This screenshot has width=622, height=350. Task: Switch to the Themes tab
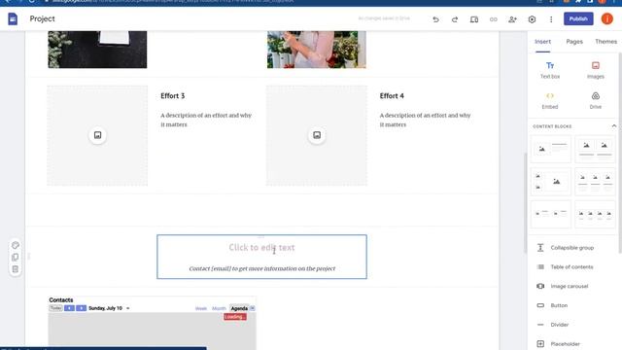[605, 42]
